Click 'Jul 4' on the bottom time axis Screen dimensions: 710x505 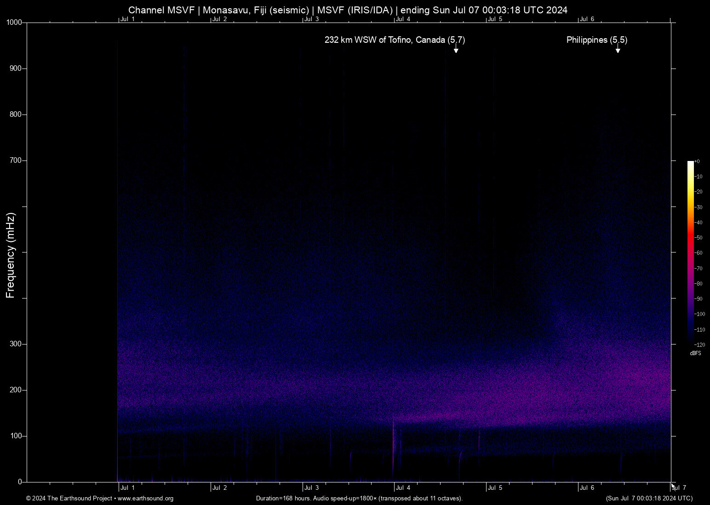[x=403, y=488]
